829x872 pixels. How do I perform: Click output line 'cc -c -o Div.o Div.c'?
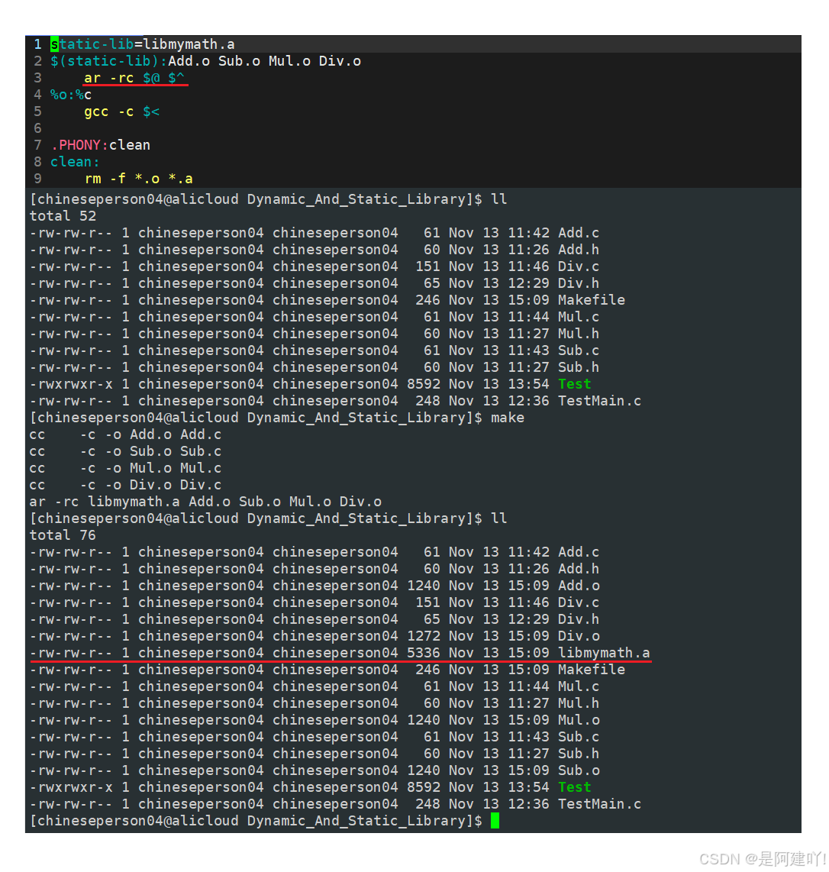coord(126,485)
